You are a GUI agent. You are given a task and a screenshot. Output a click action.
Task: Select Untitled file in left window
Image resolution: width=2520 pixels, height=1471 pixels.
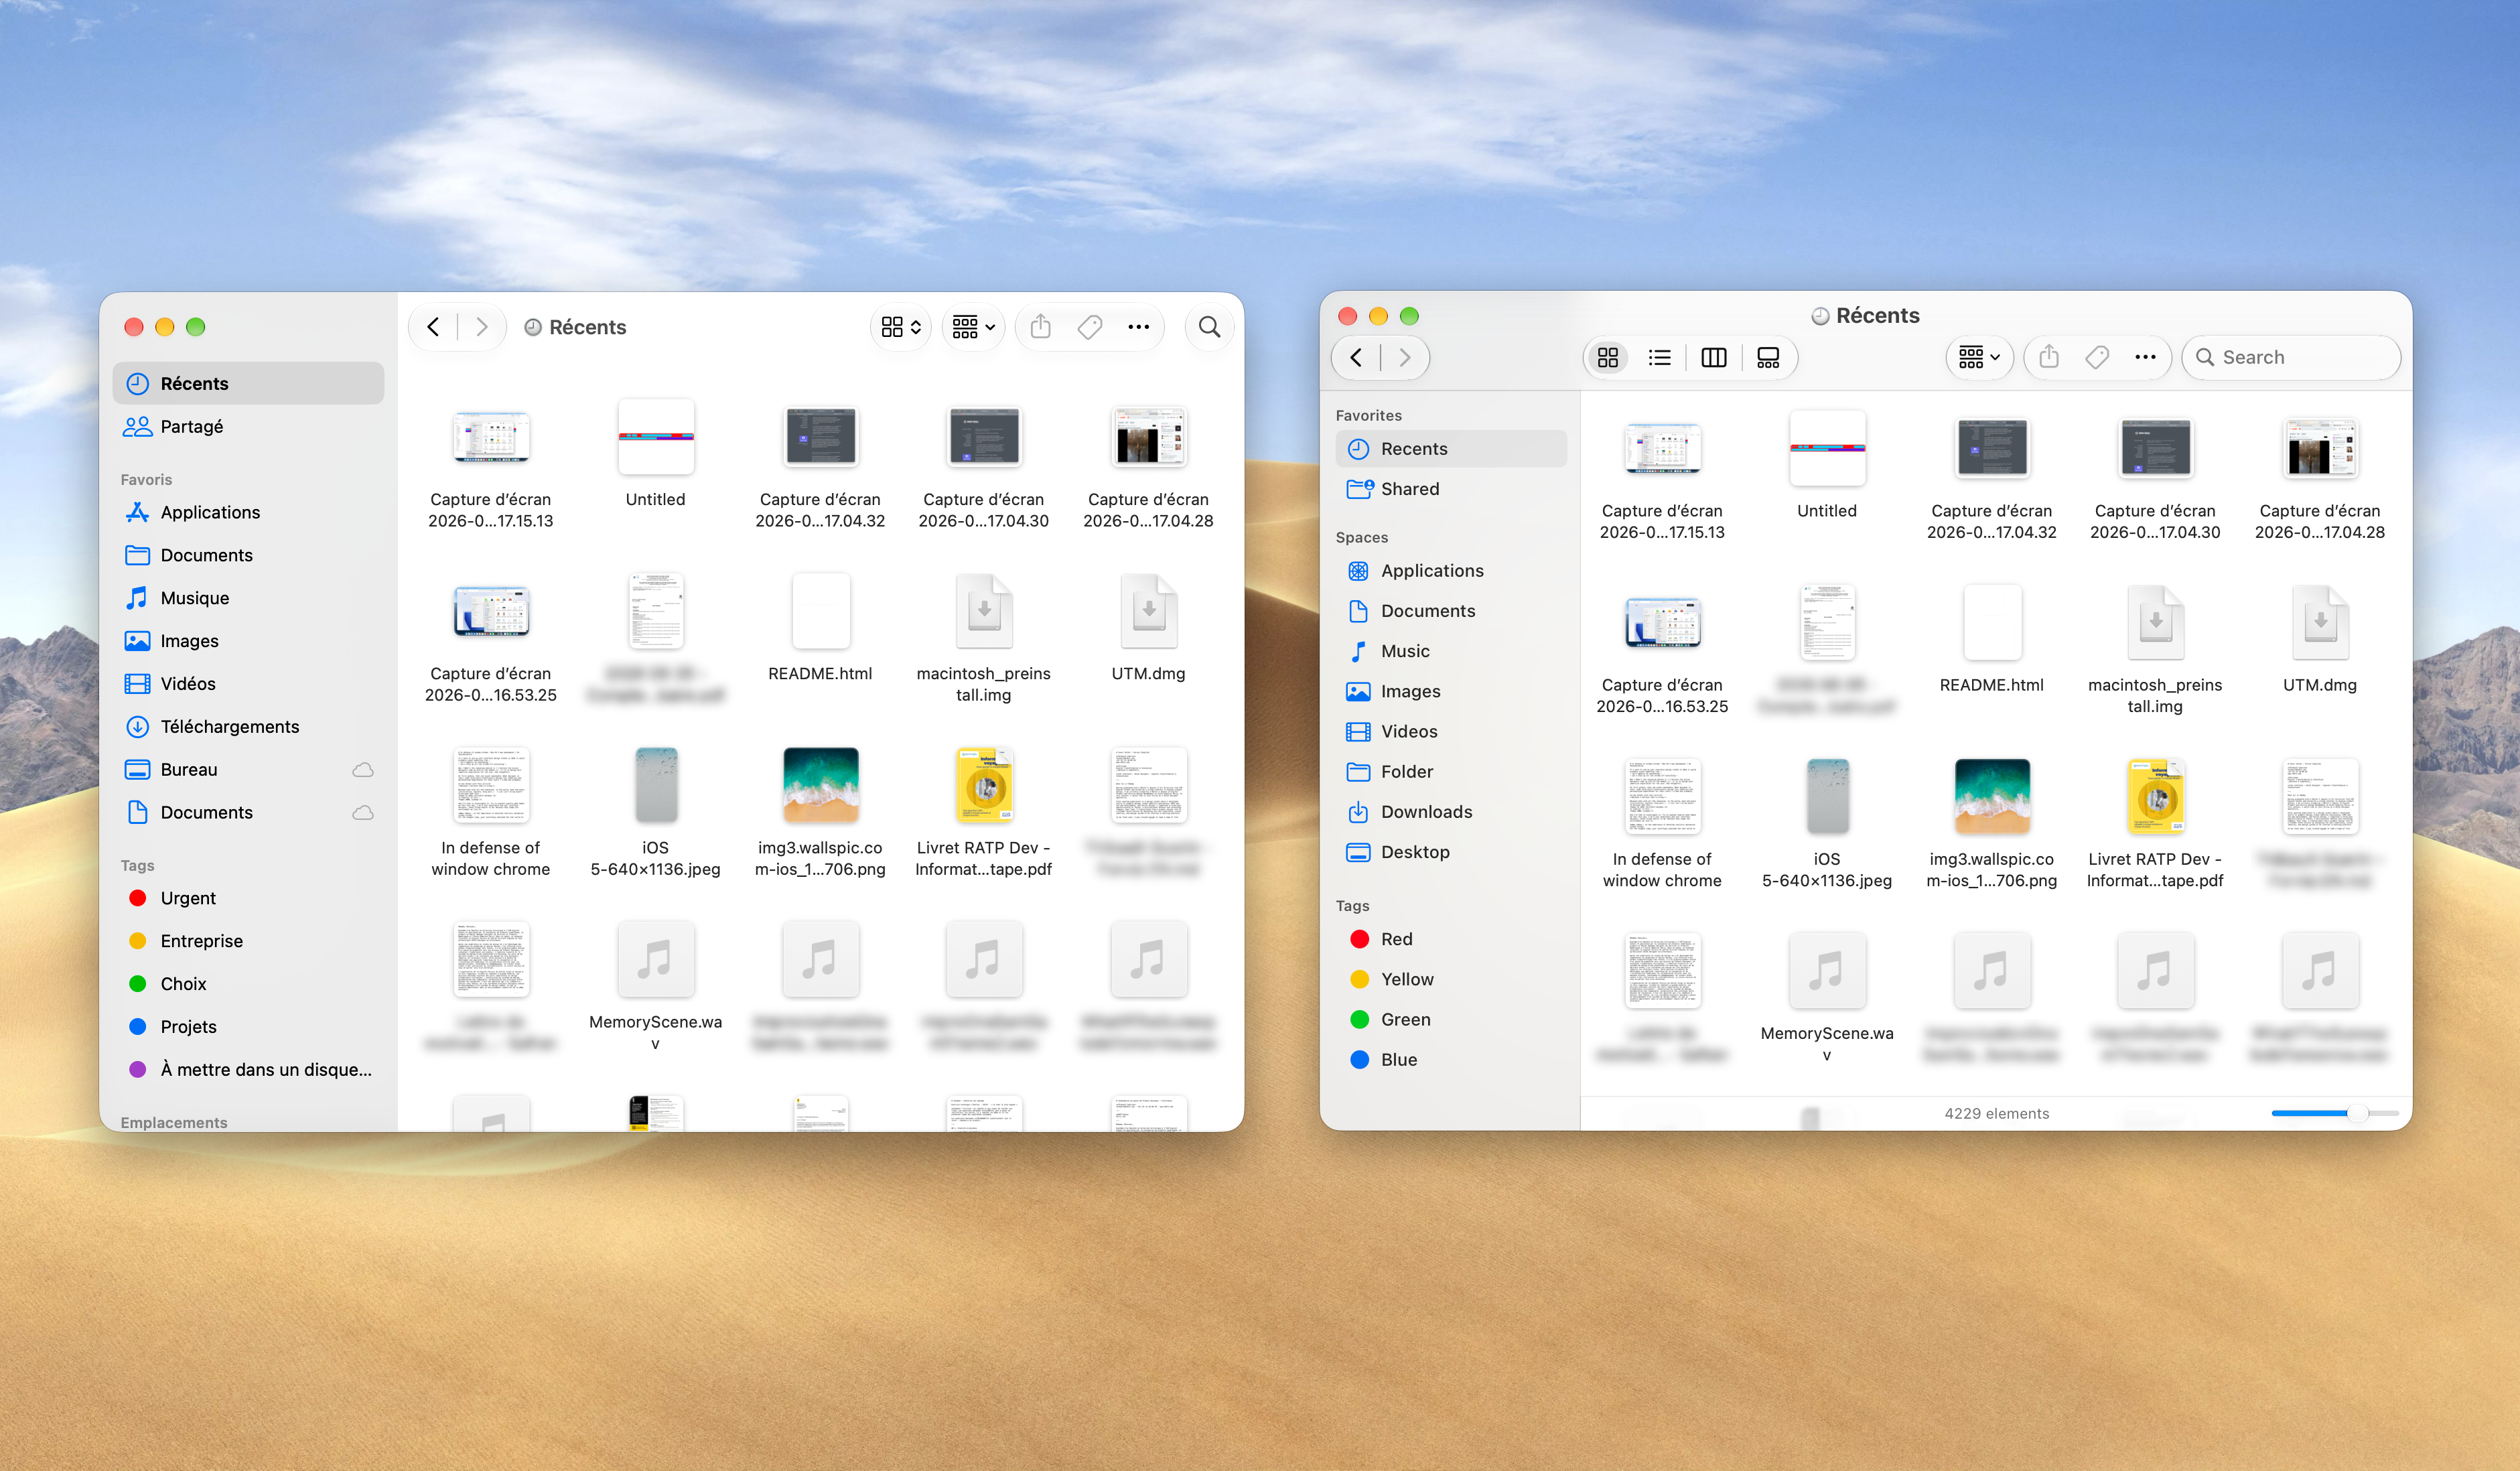655,454
